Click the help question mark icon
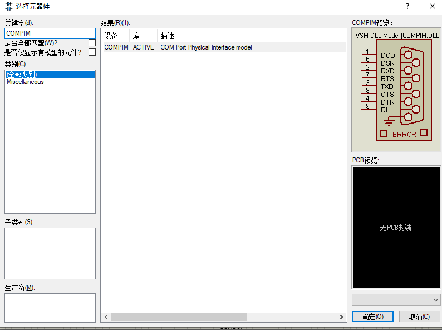This screenshot has width=442, height=330. pos(407,7)
